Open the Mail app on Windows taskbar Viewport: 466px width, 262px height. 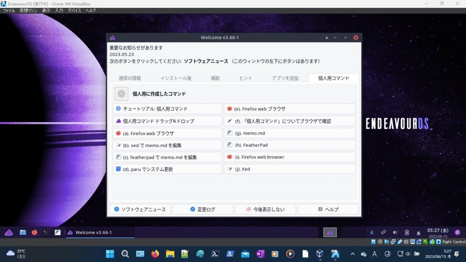pyautogui.click(x=245, y=254)
